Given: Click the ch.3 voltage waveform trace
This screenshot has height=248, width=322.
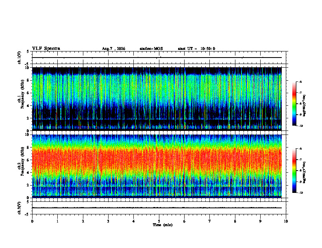Looking at the screenshot, I should coord(157,208).
